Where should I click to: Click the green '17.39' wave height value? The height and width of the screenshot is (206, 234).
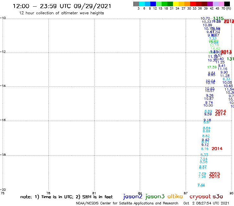click(212, 67)
